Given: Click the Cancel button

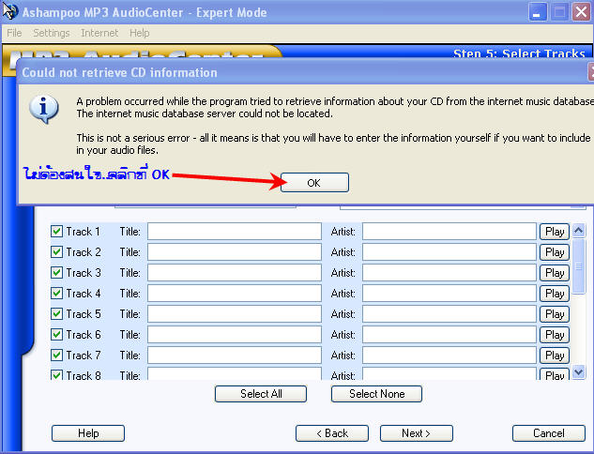Looking at the screenshot, I should (549, 433).
